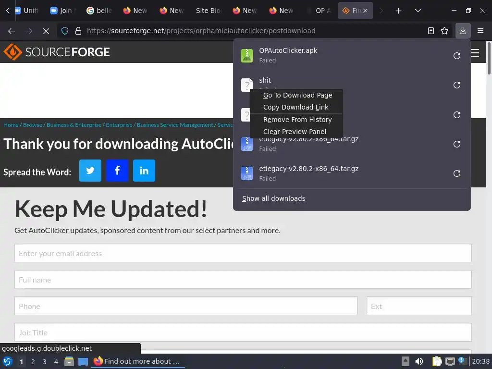Bookmark this page with the star icon
The image size is (492, 369).
[444, 31]
